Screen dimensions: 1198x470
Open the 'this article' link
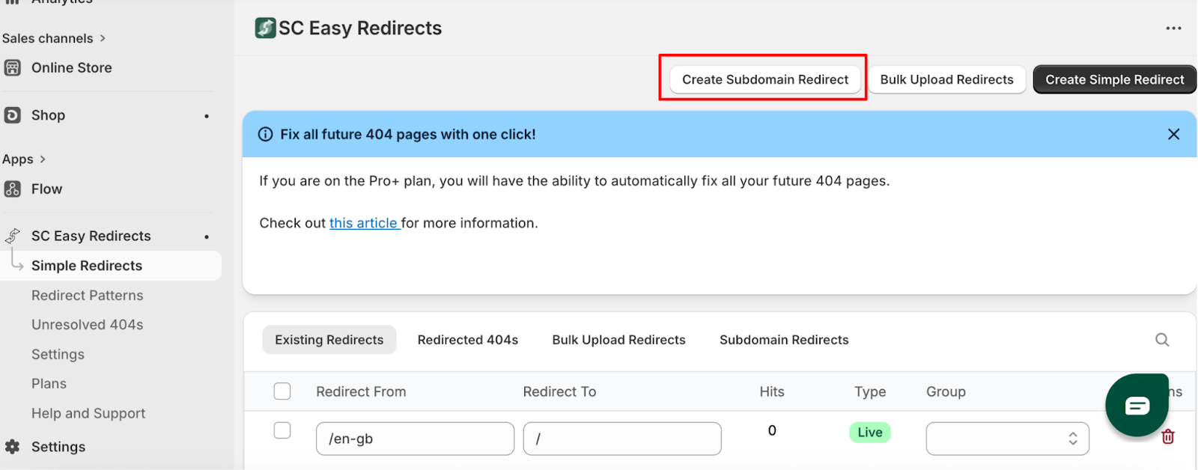click(x=364, y=223)
